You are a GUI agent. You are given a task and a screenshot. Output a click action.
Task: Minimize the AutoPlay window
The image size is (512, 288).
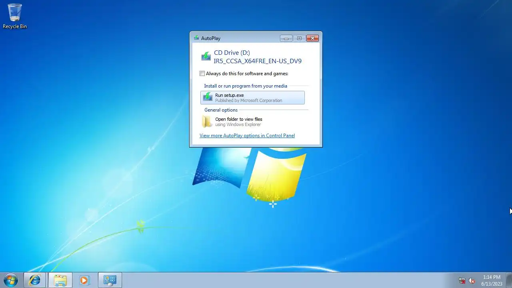click(286, 38)
